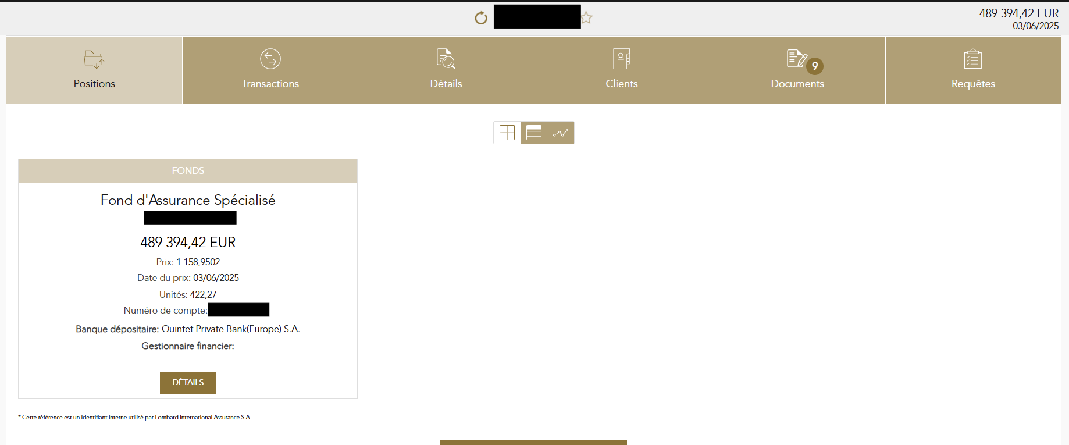Click the Prix: 1 158,9502 value

click(188, 262)
